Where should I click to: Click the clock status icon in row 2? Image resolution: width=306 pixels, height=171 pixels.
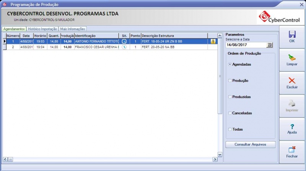[x=124, y=47]
